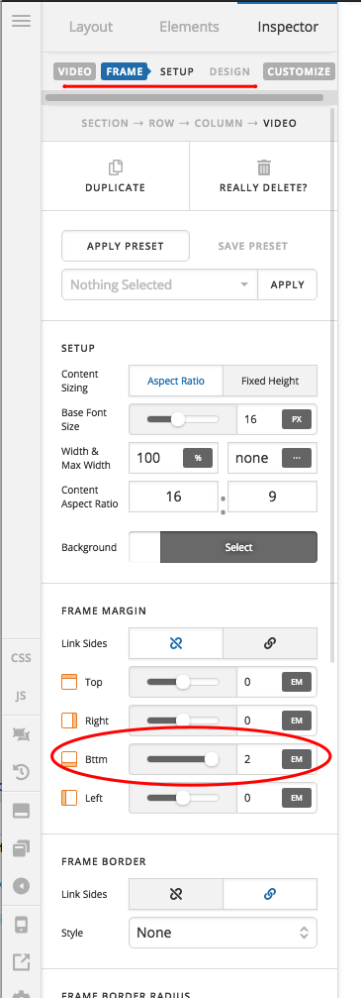Open the hamburger menu icon
361x998 pixels.
point(21,21)
